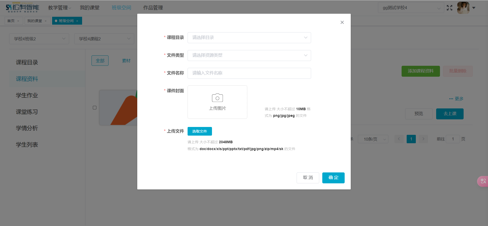Type in the 文件名称 input field
Image resolution: width=488 pixels, height=226 pixels.
[249, 73]
